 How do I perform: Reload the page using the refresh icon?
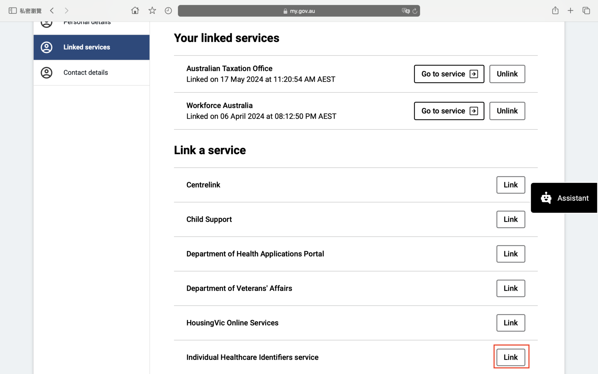pos(415,11)
